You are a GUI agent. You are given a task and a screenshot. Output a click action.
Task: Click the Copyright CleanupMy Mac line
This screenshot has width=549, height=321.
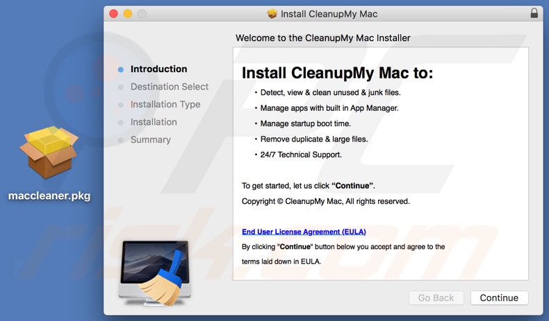[x=326, y=201]
